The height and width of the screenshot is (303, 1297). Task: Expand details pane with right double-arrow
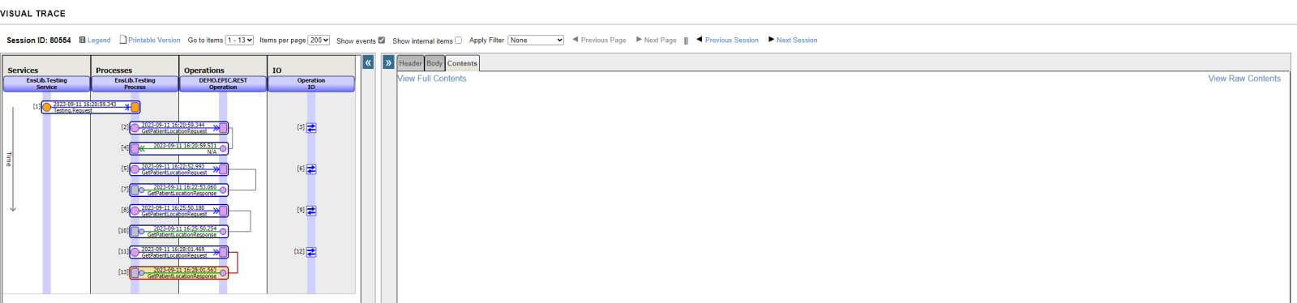388,62
